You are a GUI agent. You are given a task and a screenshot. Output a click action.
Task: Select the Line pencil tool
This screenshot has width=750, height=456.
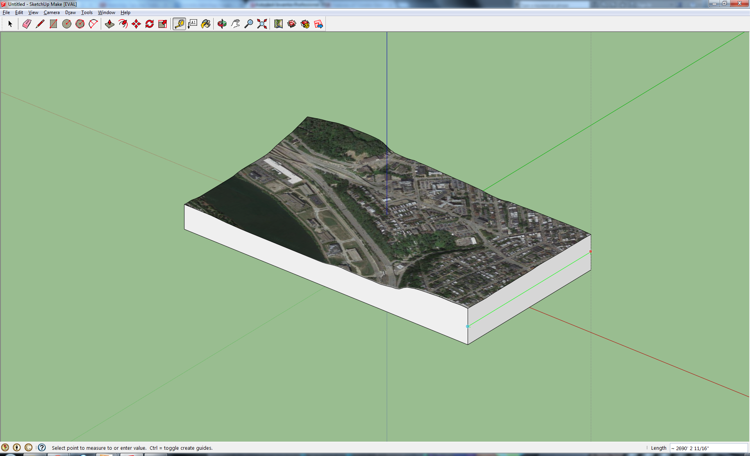[x=40, y=24]
